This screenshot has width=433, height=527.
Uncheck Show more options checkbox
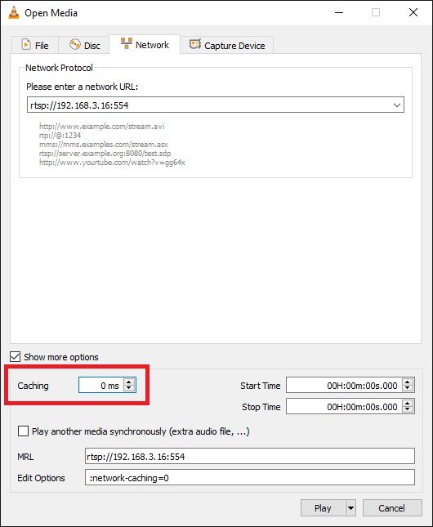click(16, 356)
